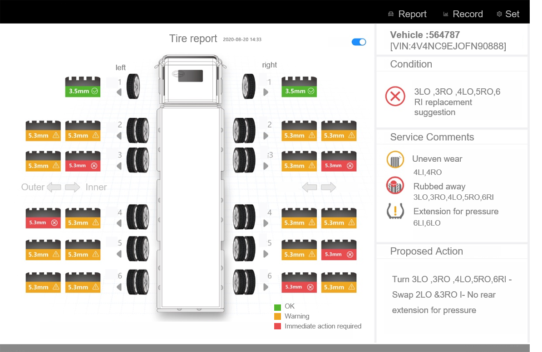Viewport: 542px width, 352px height.
Task: Open the Set settings menu
Action: point(508,14)
